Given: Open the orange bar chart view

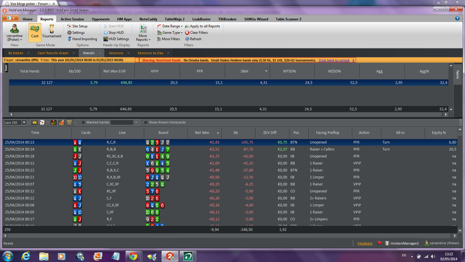Looking at the screenshot, I should [61, 123].
